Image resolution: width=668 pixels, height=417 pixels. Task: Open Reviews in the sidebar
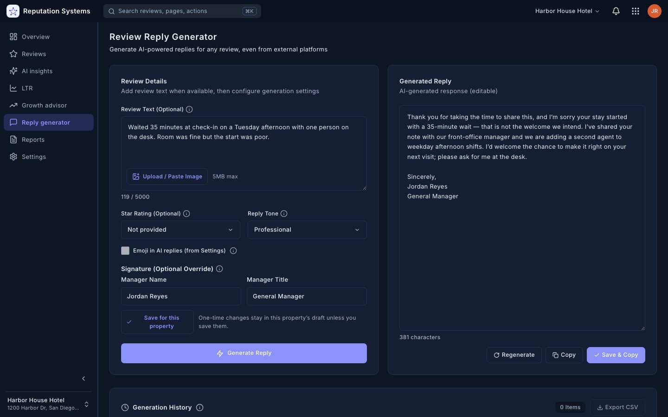49,54
